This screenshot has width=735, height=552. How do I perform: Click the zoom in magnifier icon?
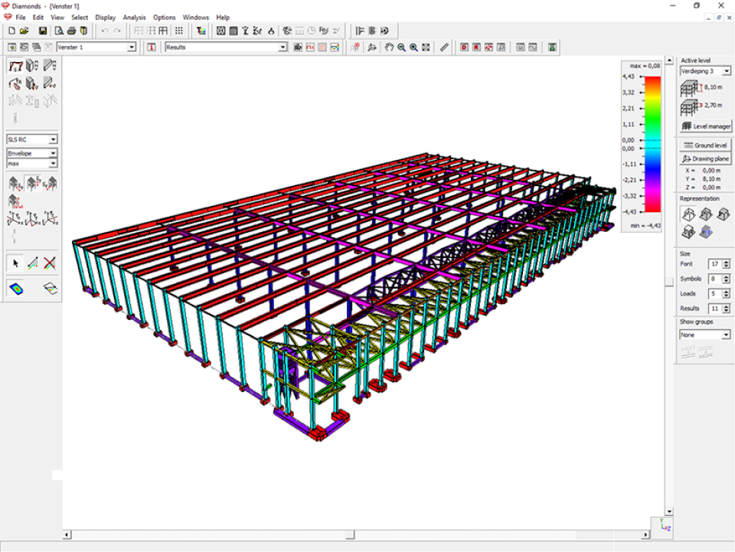tap(413, 47)
